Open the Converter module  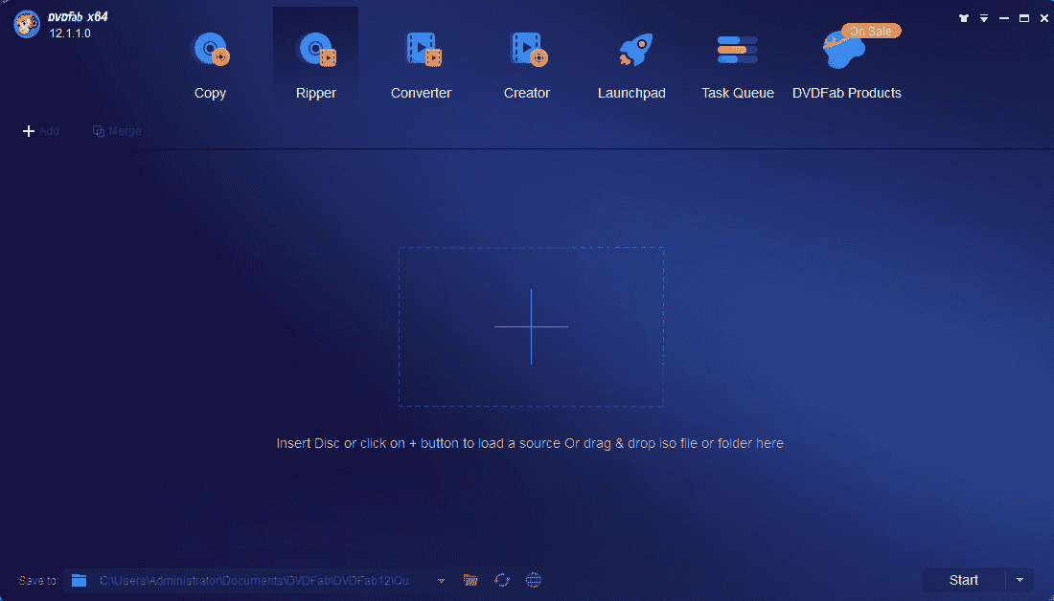[x=421, y=63]
